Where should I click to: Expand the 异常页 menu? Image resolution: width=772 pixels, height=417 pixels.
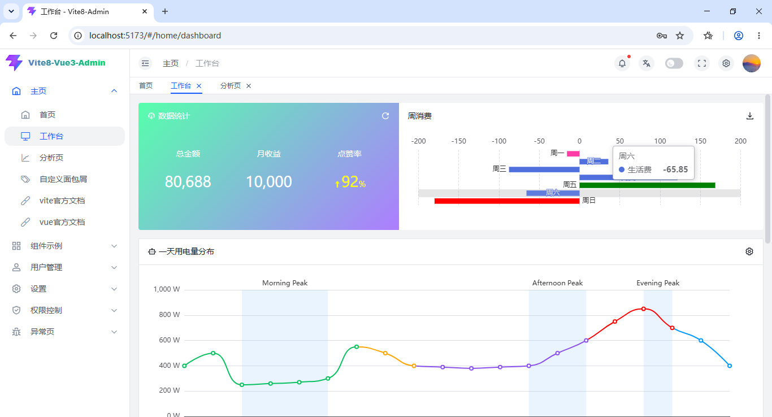coord(64,332)
